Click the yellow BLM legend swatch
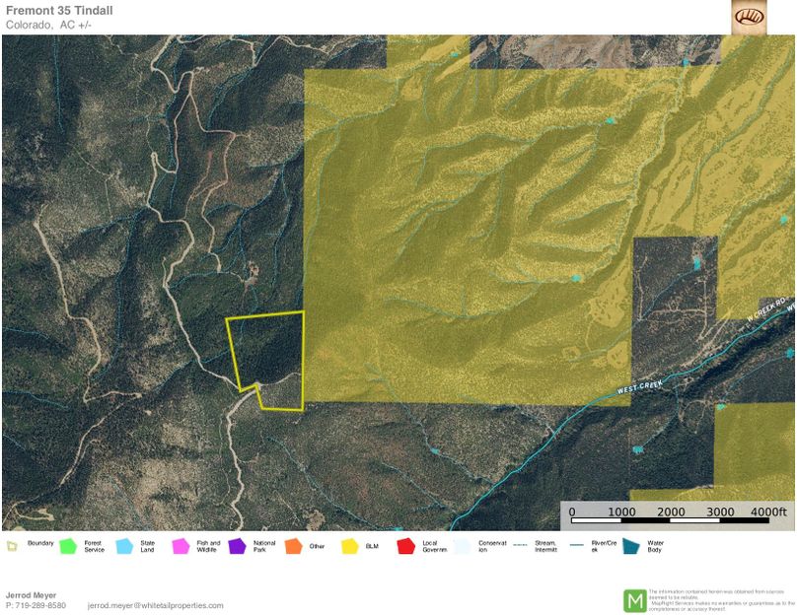The image size is (797, 615). 349,545
